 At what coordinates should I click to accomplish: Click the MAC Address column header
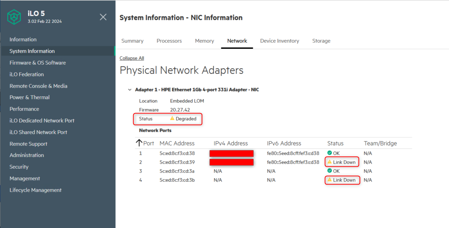tap(177, 143)
